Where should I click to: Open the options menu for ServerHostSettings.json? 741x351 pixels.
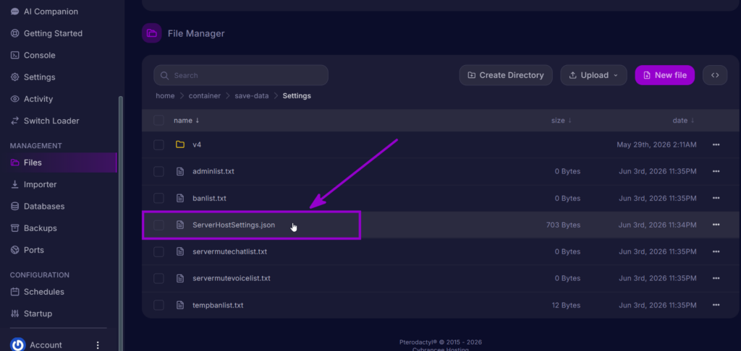point(716,225)
